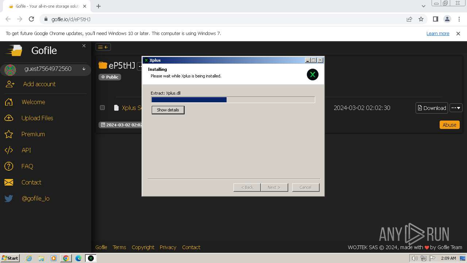
Task: Click the Xplus logo in installer
Action: pyautogui.click(x=313, y=75)
